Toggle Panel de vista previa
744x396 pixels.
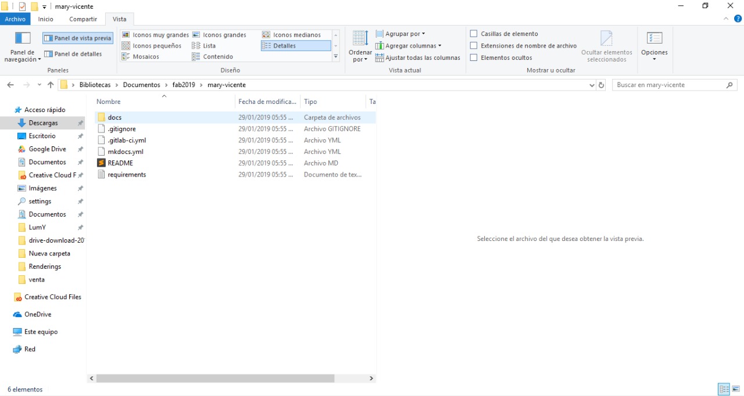78,38
